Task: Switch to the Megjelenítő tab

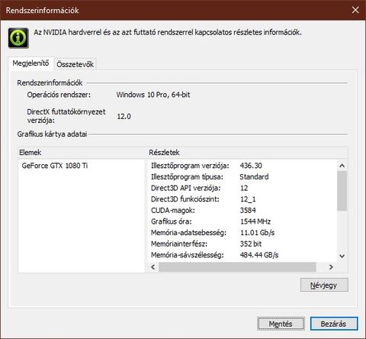Action: (x=30, y=63)
